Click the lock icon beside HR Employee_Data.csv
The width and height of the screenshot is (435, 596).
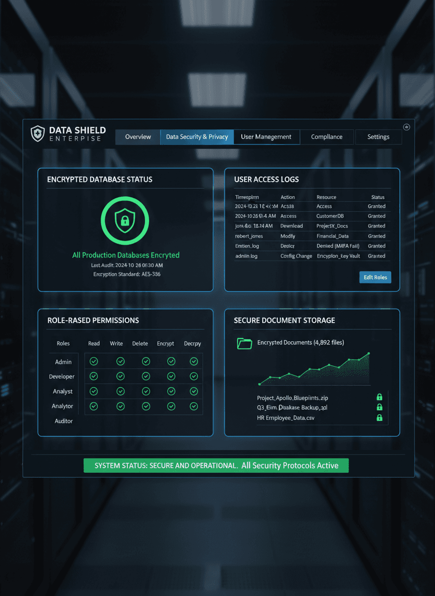pos(380,417)
